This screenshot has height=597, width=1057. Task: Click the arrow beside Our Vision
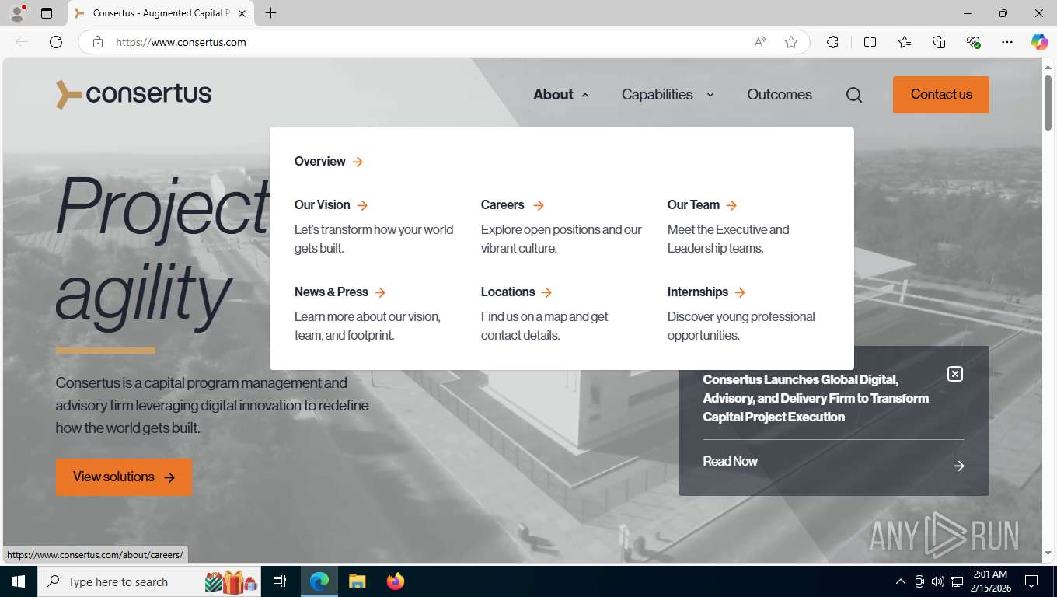[x=362, y=205]
